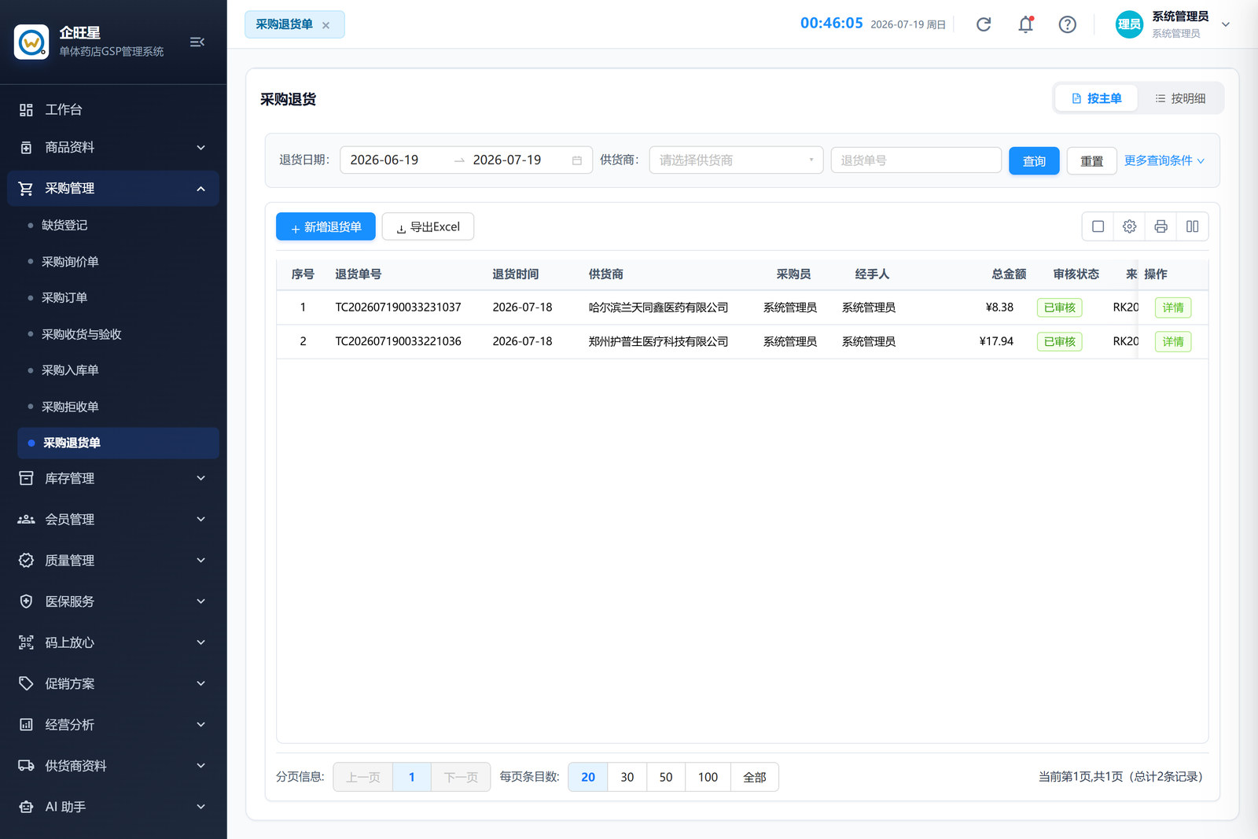Open 采购拒收单 menu item

click(x=70, y=407)
